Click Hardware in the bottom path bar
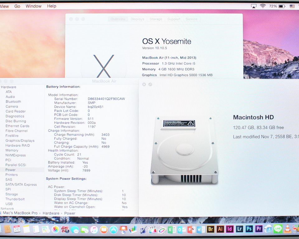The width and height of the screenshot is (299, 239). click(51, 213)
